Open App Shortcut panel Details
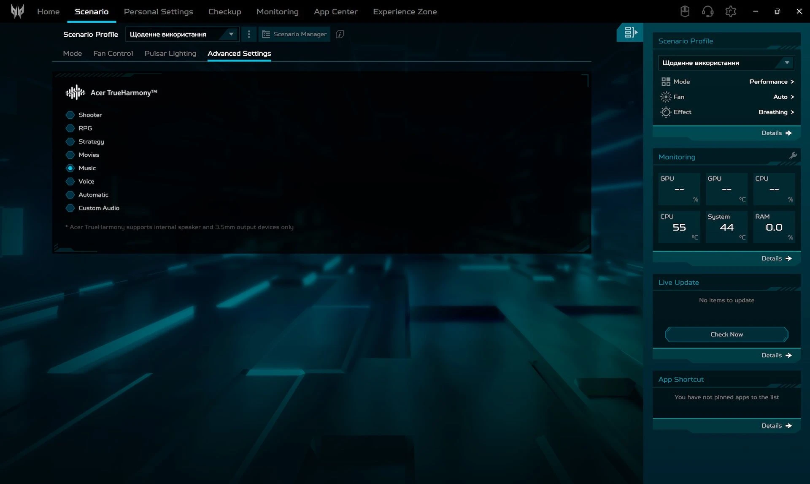This screenshot has width=810, height=484. tap(776, 425)
